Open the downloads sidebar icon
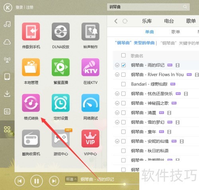 7,94
